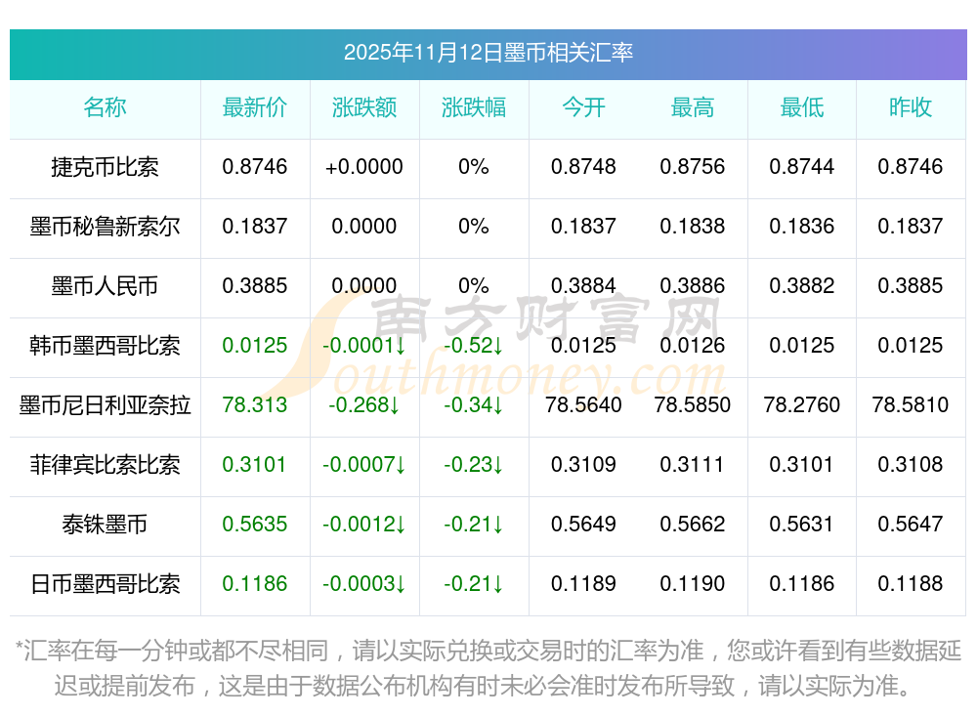Click the 0.1188 previous close

coord(911,584)
